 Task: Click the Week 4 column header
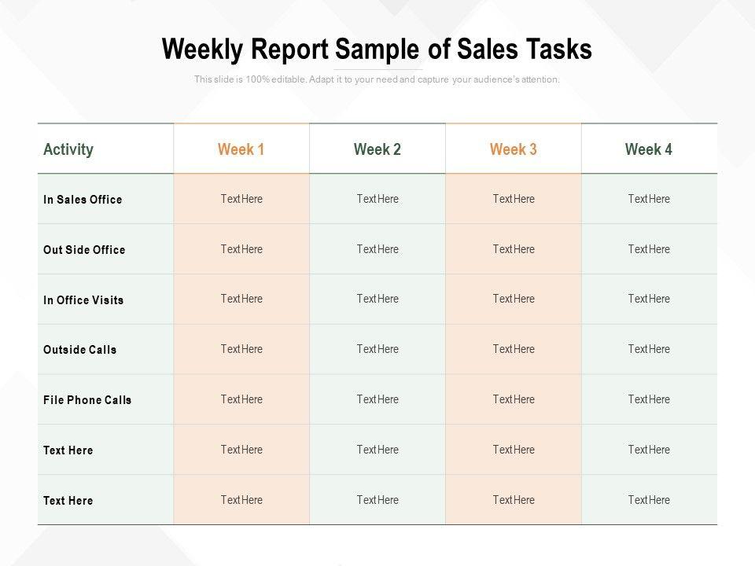click(649, 149)
